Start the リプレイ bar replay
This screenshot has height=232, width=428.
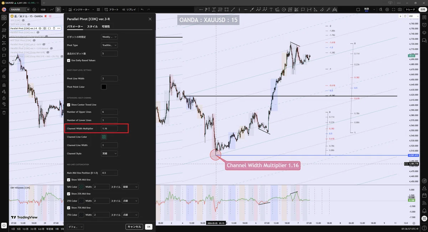[x=128, y=10]
